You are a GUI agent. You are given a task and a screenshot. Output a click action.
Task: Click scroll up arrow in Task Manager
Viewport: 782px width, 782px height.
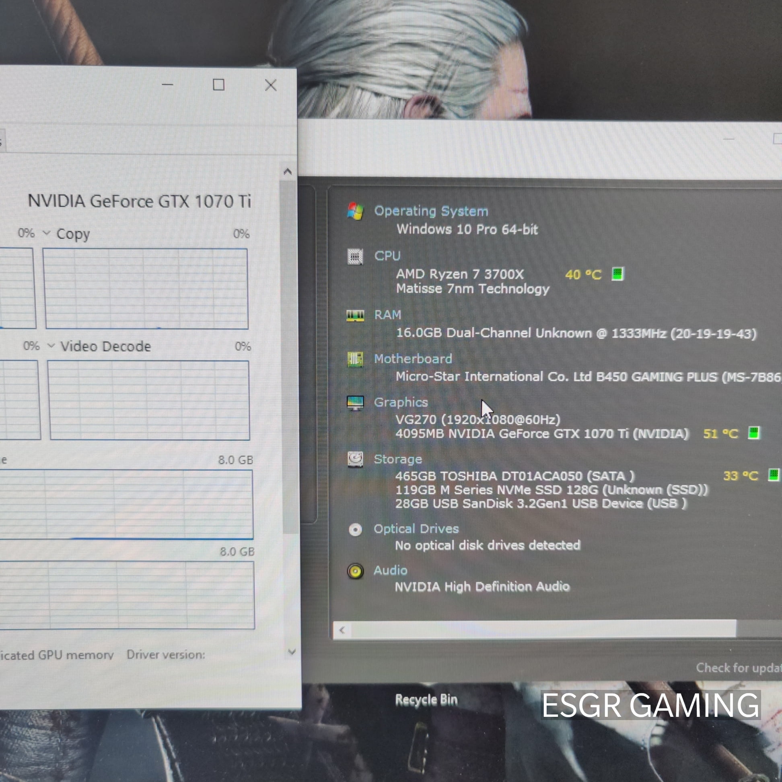pyautogui.click(x=288, y=172)
